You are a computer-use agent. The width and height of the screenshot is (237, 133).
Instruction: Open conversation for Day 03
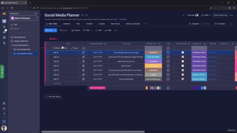click(x=83, y=61)
